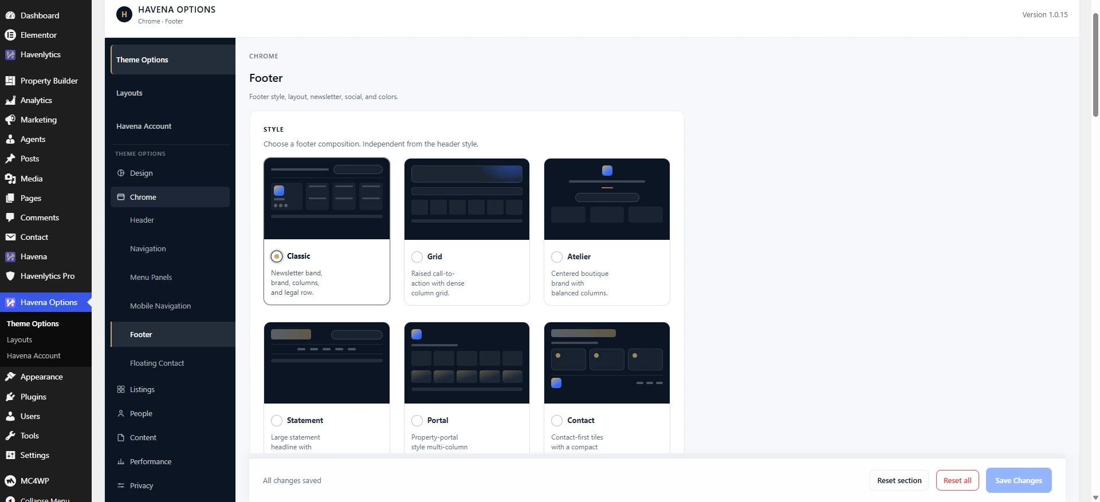The width and height of the screenshot is (1100, 502).
Task: Expand the Privacy section
Action: [x=170, y=485]
